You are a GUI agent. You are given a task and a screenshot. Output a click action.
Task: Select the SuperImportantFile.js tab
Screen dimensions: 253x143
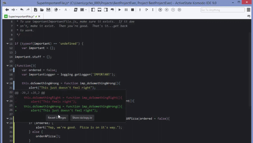tap(21, 16)
